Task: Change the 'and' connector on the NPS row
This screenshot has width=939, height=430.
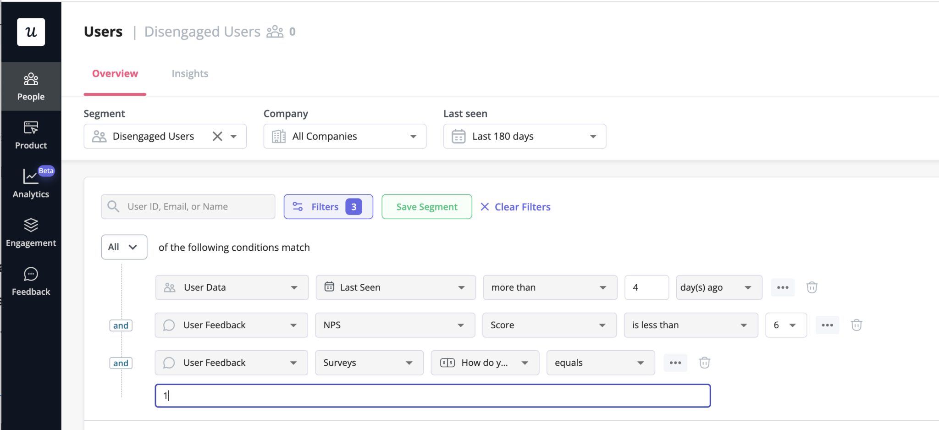Action: [121, 325]
